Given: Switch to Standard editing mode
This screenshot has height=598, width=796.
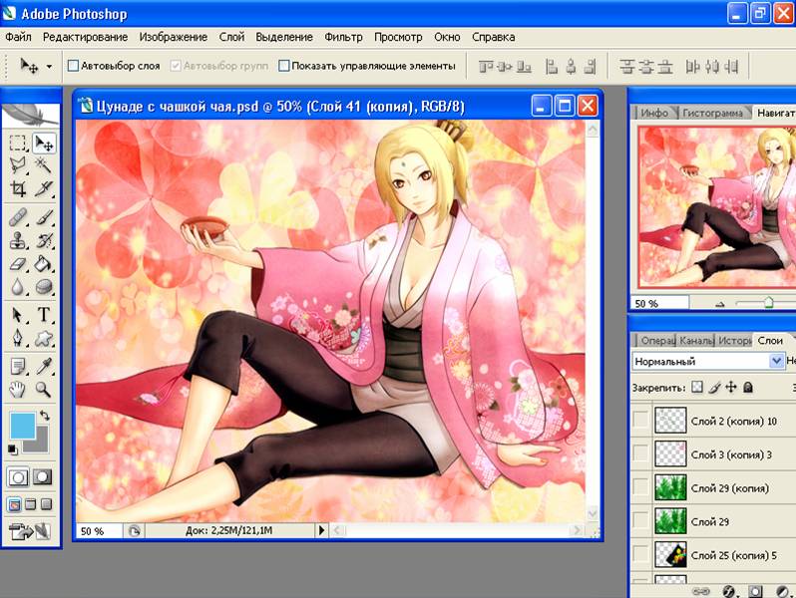Looking at the screenshot, I should pyautogui.click(x=18, y=476).
